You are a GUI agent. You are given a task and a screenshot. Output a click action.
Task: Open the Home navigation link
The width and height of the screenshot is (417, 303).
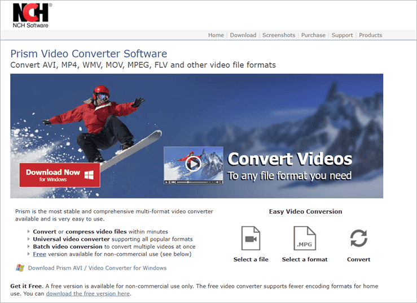[x=216, y=35]
